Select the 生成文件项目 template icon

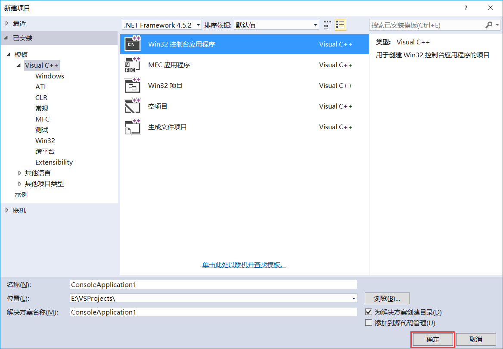tap(133, 127)
